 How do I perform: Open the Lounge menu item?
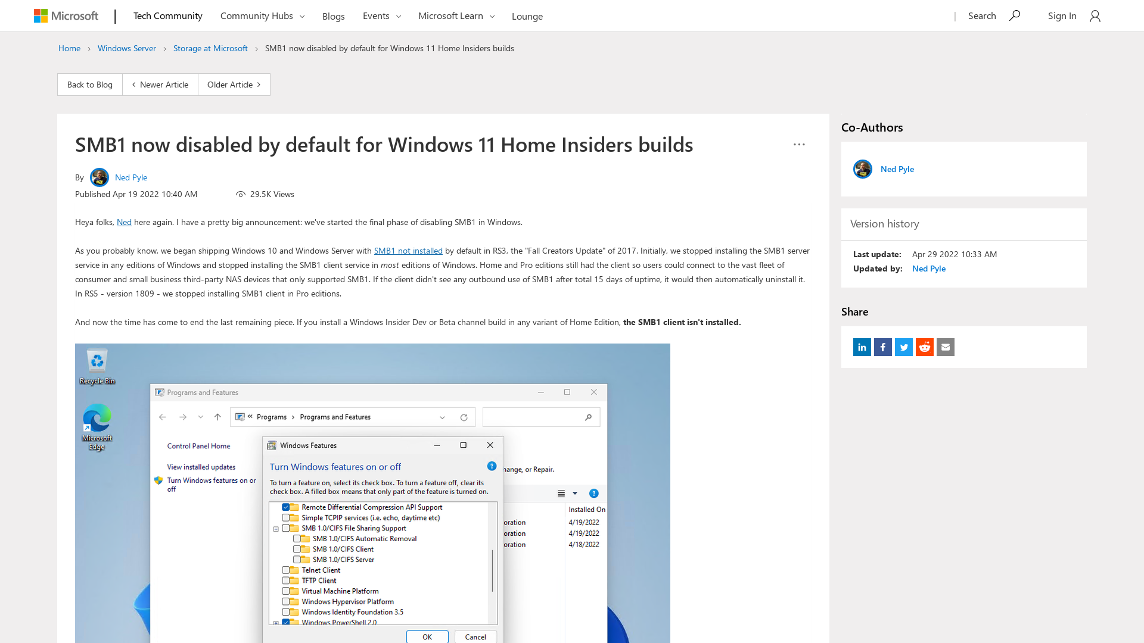click(x=527, y=16)
